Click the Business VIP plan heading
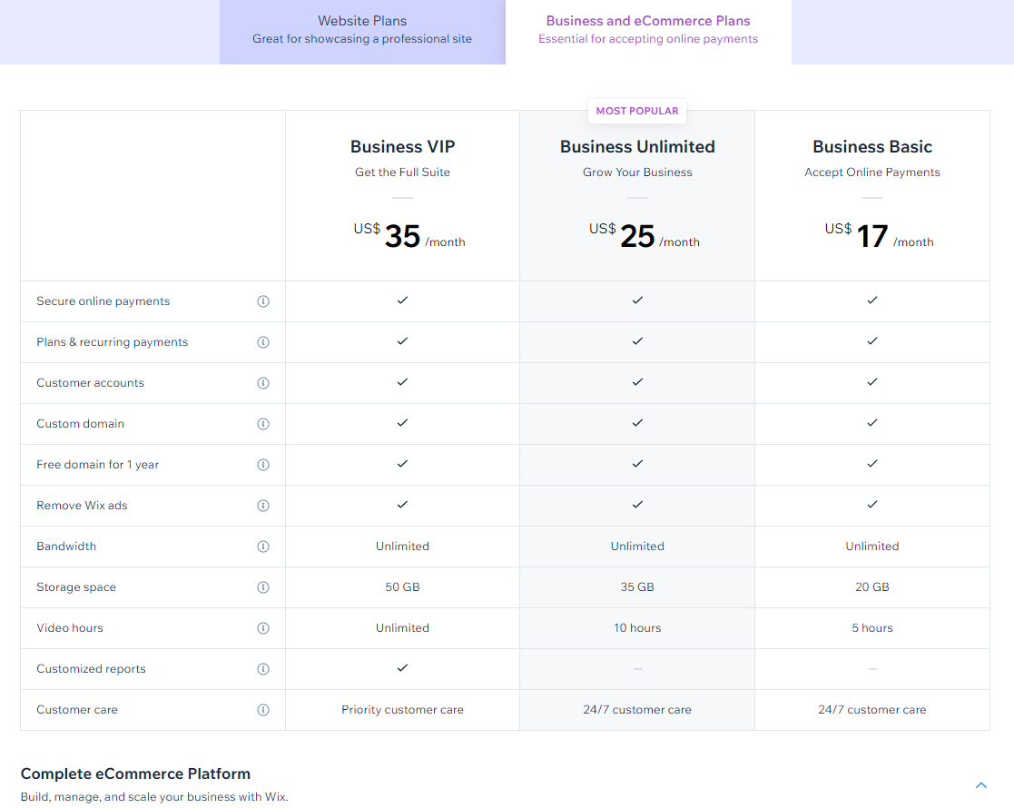This screenshot has width=1014, height=808. click(x=402, y=147)
